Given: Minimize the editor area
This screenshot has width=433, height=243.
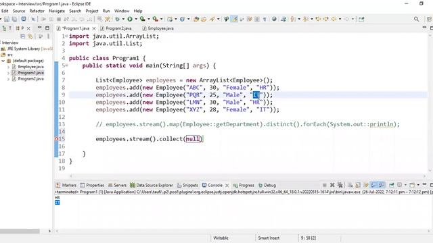Looking at the screenshot, I should pyautogui.click(x=424, y=27).
